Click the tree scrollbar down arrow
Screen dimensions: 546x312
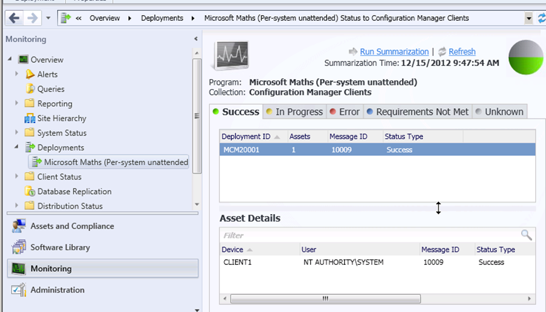(197, 205)
